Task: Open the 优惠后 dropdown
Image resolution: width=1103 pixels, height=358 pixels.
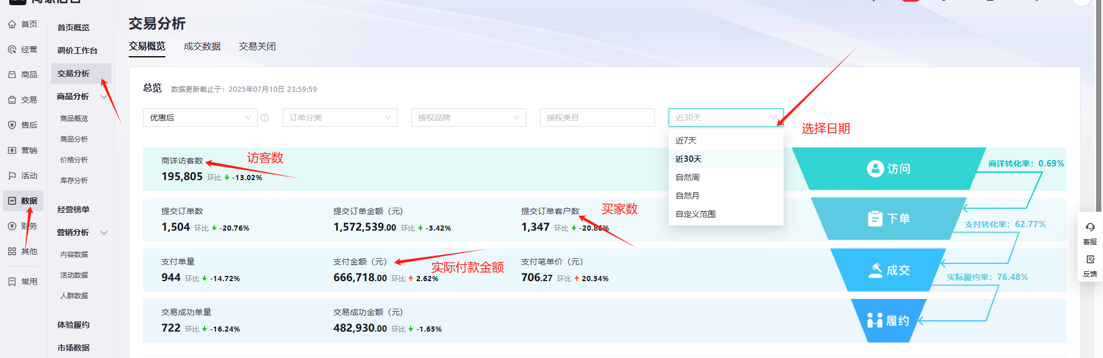Action: point(200,118)
